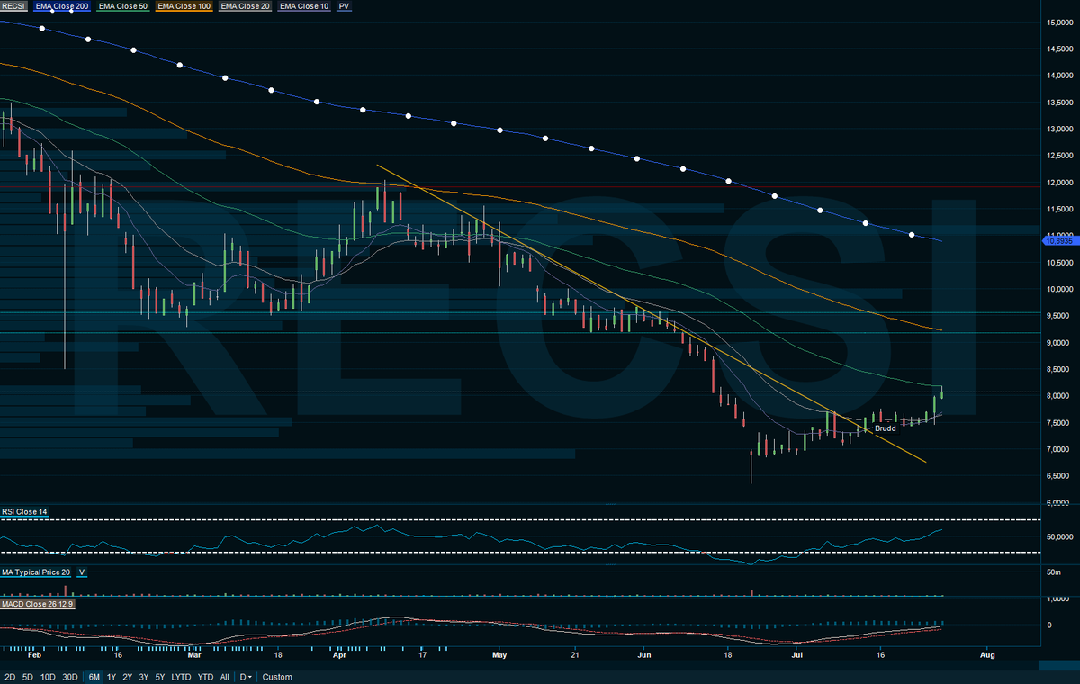Click the Brudd annotation text
This screenshot has width=1080, height=684.
(x=886, y=428)
